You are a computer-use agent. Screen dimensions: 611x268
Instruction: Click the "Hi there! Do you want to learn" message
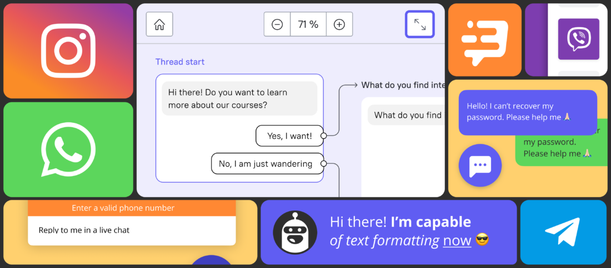(x=239, y=98)
